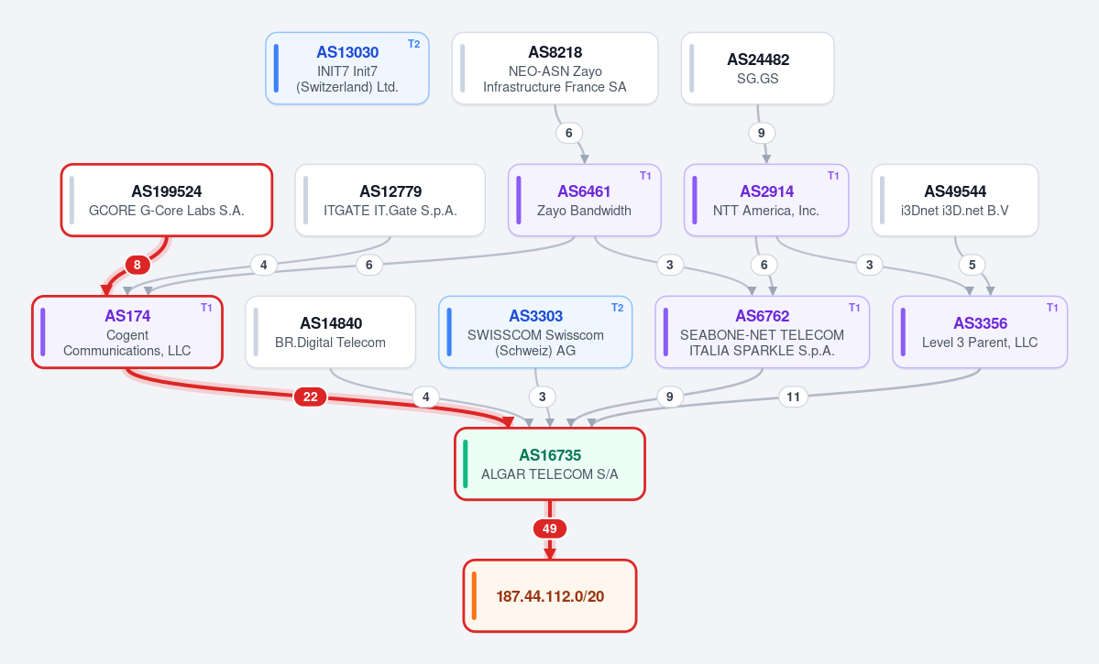This screenshot has width=1099, height=664.
Task: Open the AS199524 GCORE G-Core Labs node
Action: click(166, 201)
